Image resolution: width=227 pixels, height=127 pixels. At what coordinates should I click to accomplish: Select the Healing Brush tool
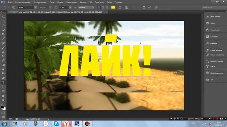3,43
